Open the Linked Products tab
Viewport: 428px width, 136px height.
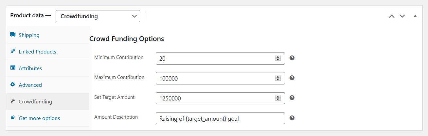(37, 52)
